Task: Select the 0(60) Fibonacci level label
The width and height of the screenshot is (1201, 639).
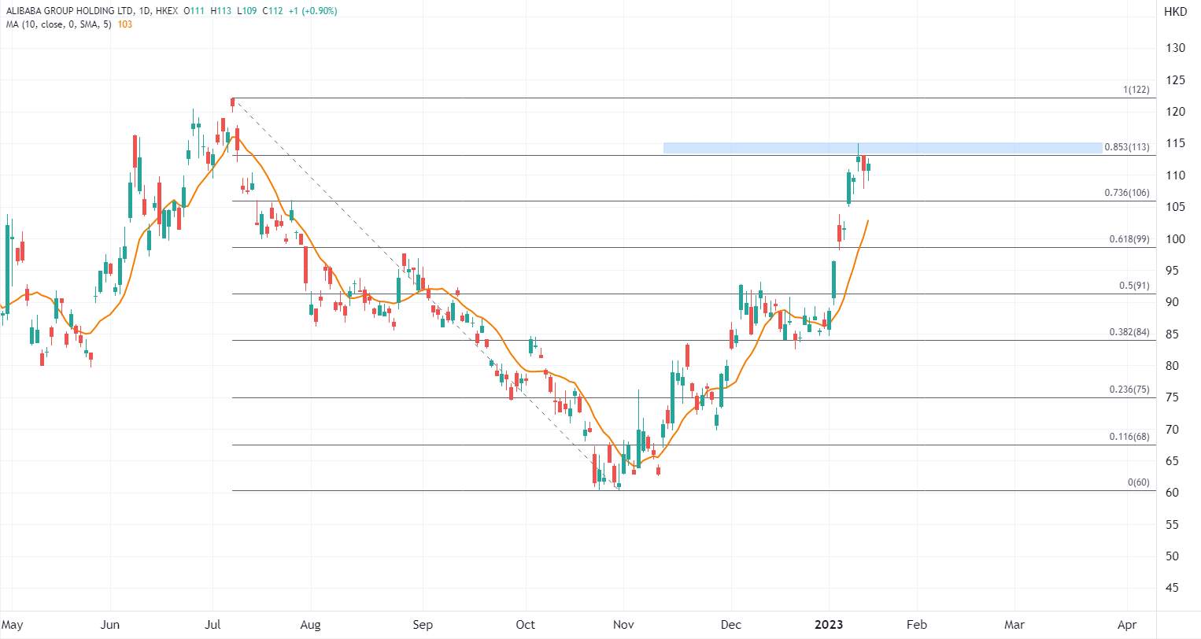Action: pos(1139,482)
